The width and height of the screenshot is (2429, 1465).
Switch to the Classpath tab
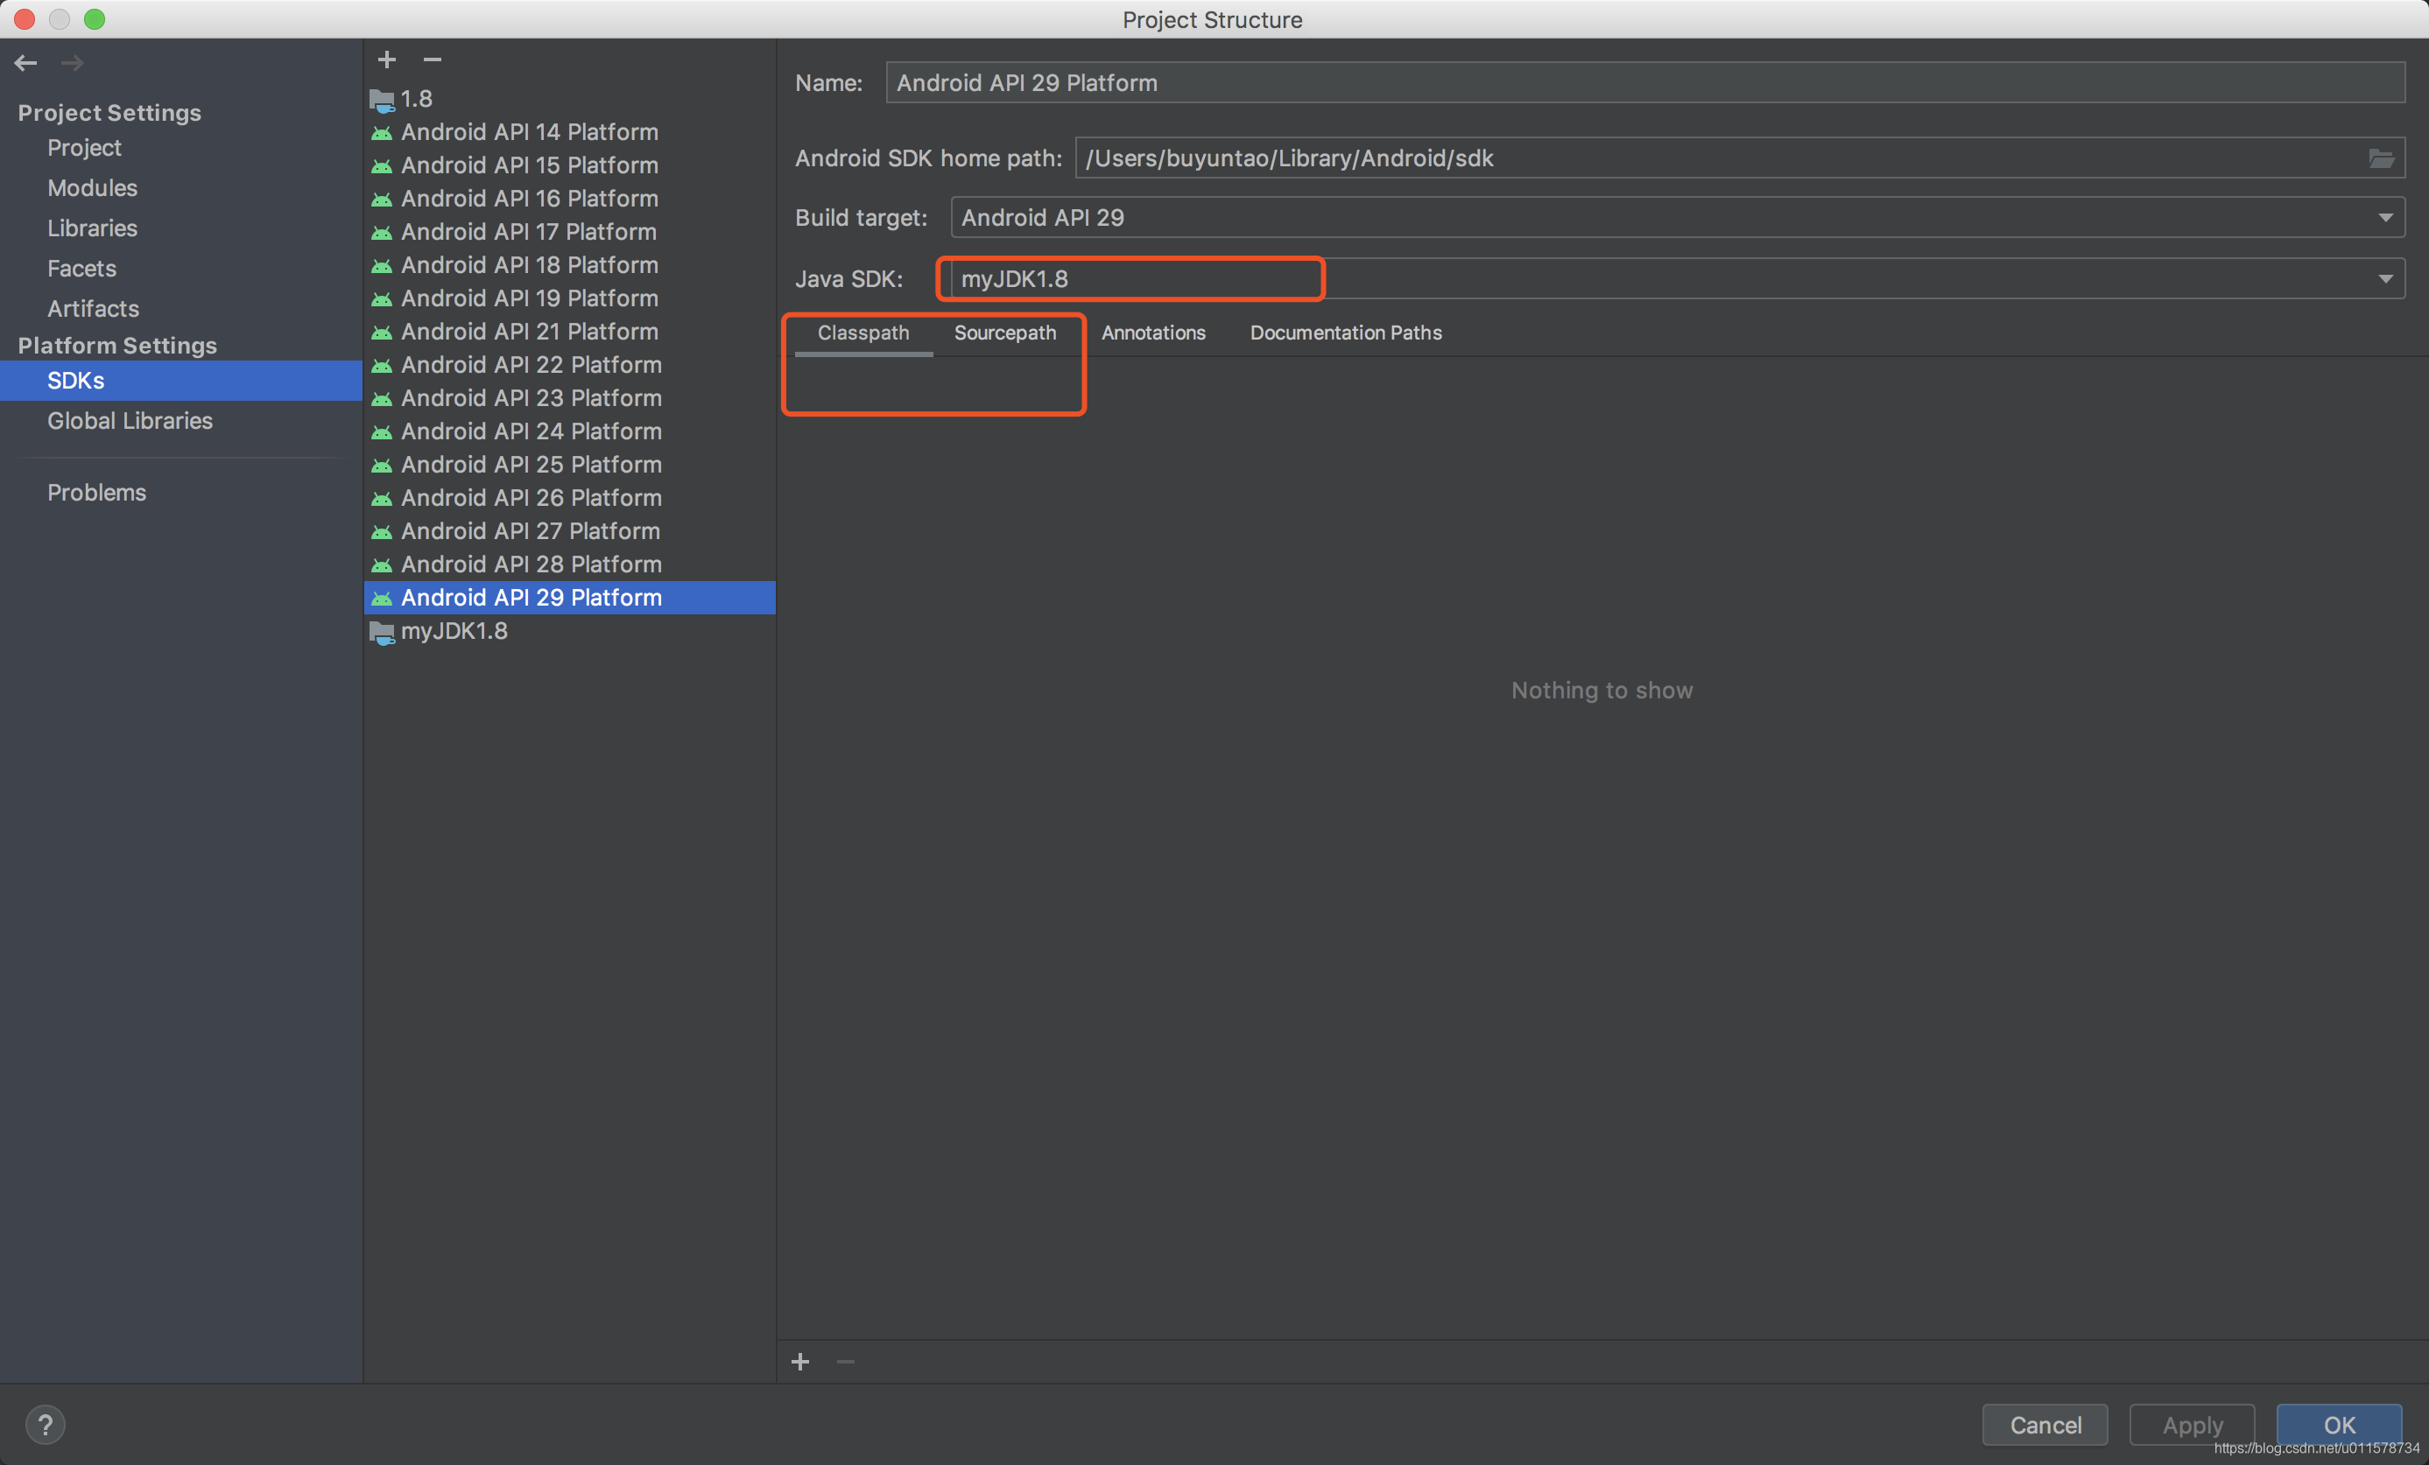(863, 333)
